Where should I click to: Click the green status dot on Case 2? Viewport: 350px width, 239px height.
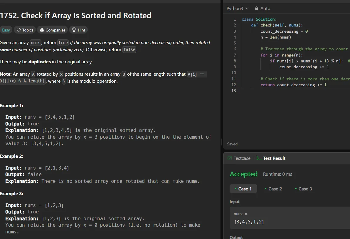(x=266, y=189)
